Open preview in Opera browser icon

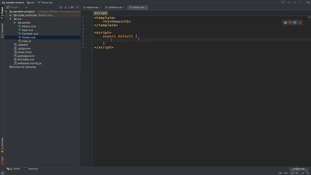point(300,23)
